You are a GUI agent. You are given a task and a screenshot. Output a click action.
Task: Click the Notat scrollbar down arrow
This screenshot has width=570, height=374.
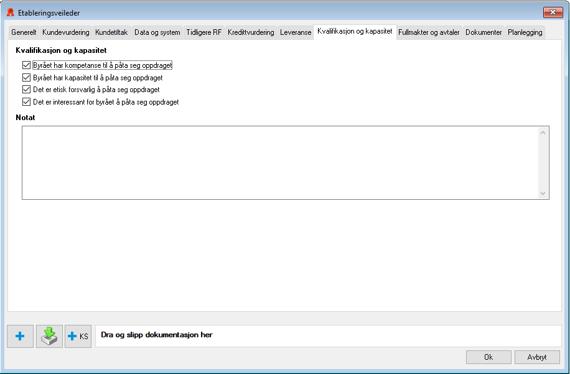tap(543, 194)
